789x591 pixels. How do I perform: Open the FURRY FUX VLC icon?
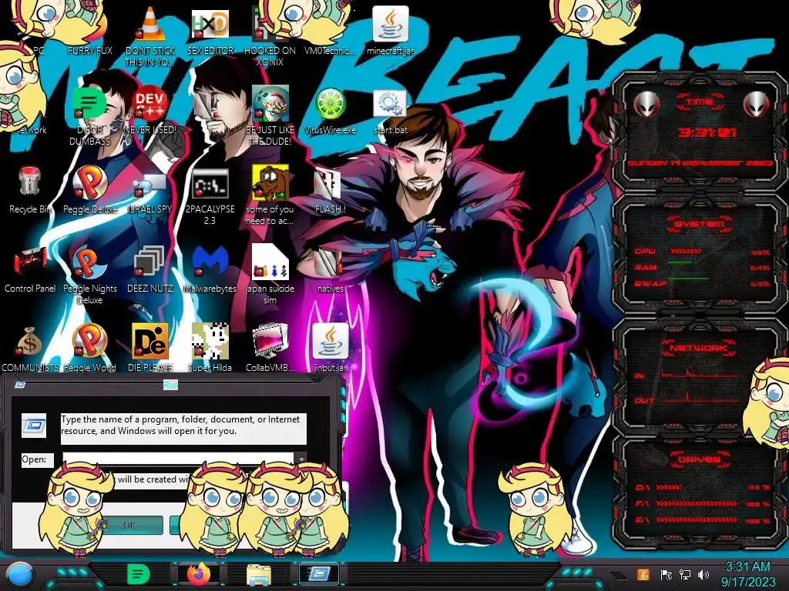pyautogui.click(x=89, y=30)
